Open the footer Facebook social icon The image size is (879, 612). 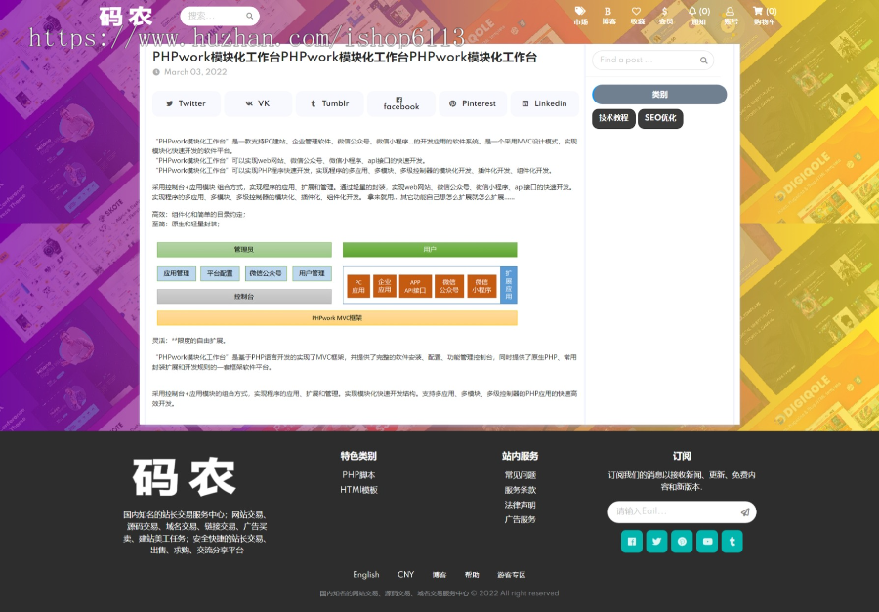[631, 542]
